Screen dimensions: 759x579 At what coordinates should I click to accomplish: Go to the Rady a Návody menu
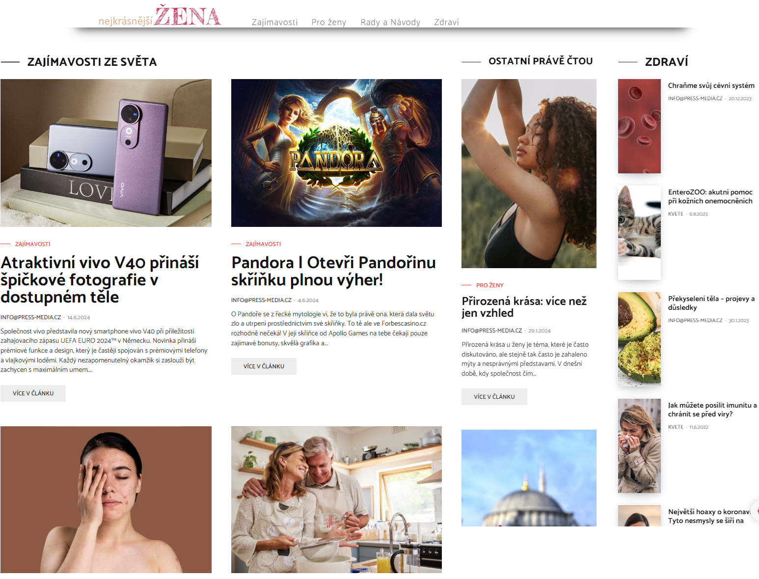[x=390, y=22]
